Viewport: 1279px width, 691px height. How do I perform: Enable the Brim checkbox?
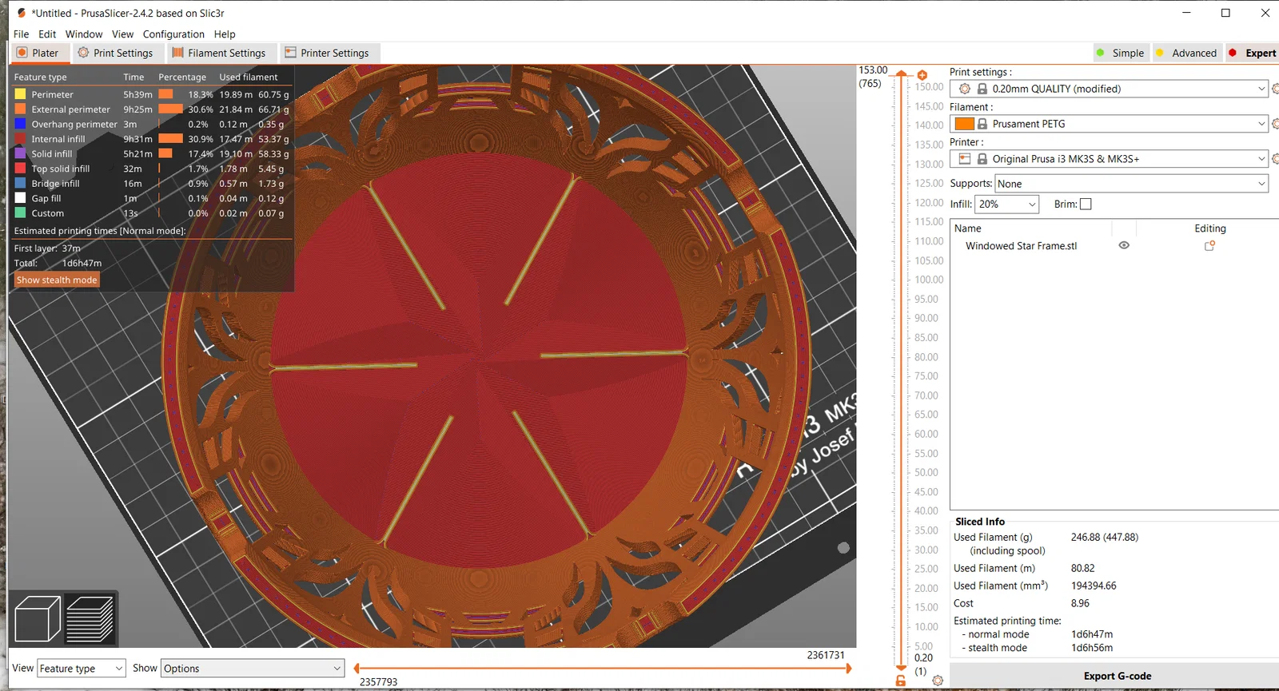[1086, 205]
